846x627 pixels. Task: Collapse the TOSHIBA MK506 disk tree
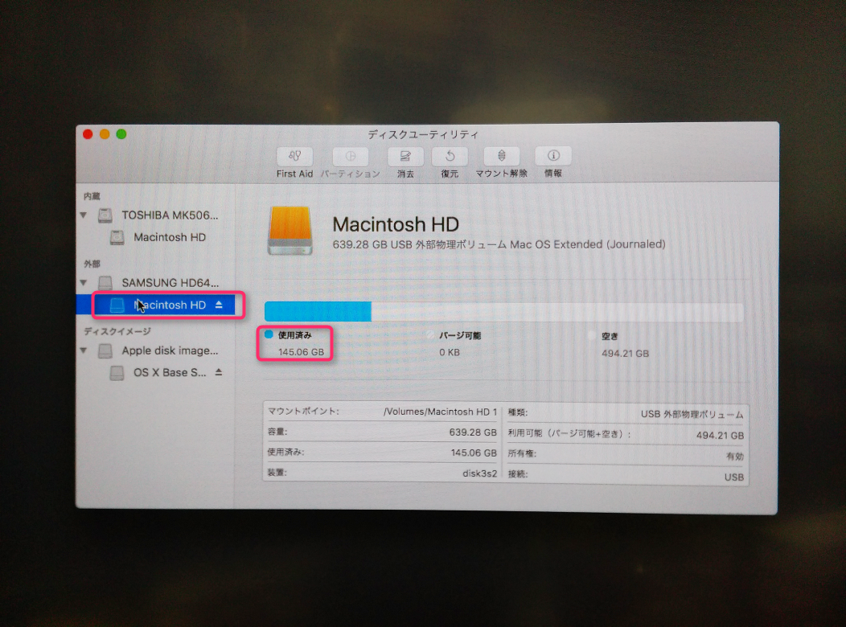pyautogui.click(x=84, y=215)
